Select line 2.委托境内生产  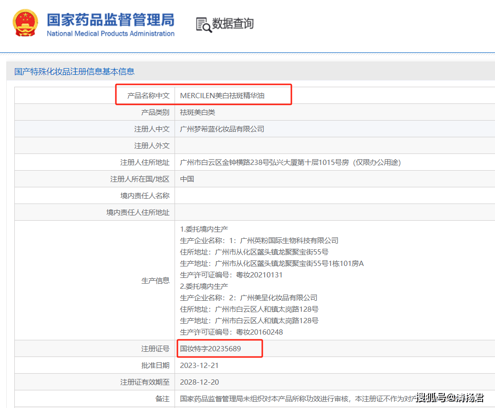point(204,286)
